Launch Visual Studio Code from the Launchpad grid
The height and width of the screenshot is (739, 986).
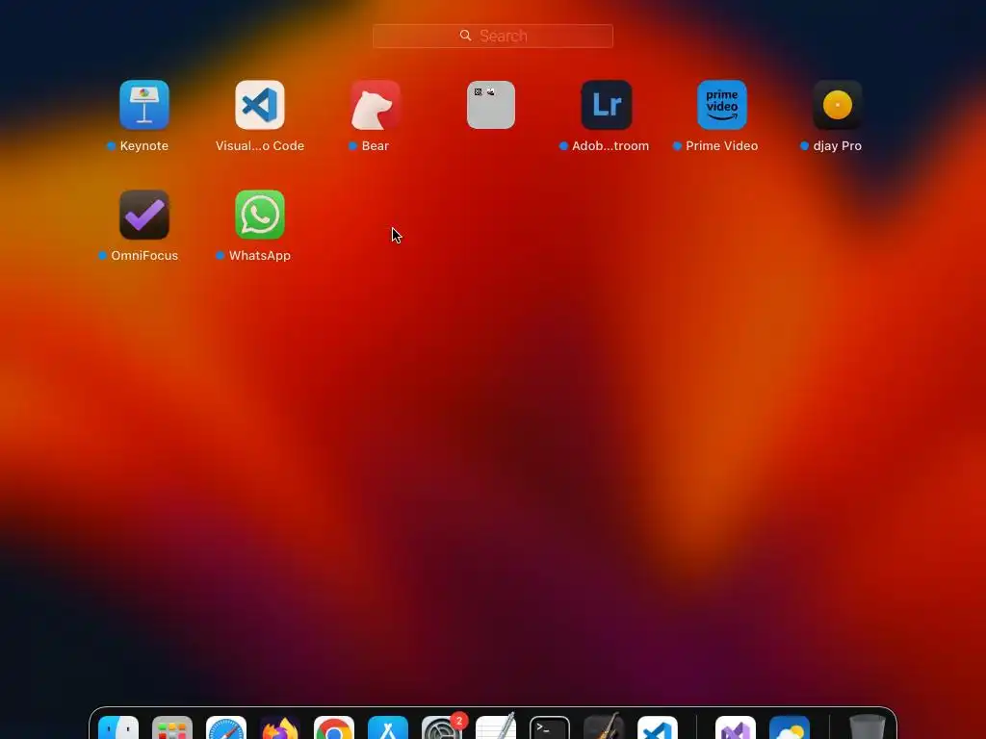[x=260, y=105]
